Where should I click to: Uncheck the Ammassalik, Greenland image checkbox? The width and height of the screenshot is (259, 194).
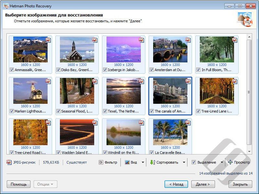click(12, 70)
